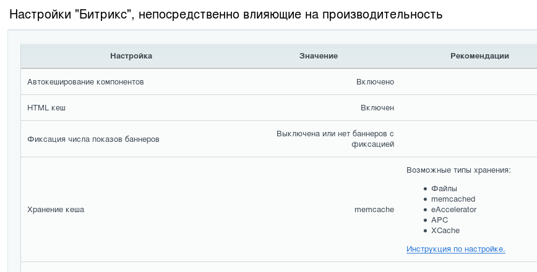Click the "Файлы" list item
This screenshot has height=272, width=537.
[444, 189]
